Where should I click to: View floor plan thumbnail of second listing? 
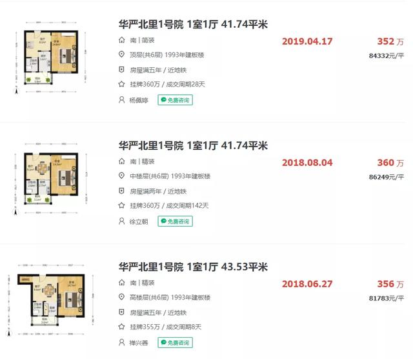click(x=50, y=178)
